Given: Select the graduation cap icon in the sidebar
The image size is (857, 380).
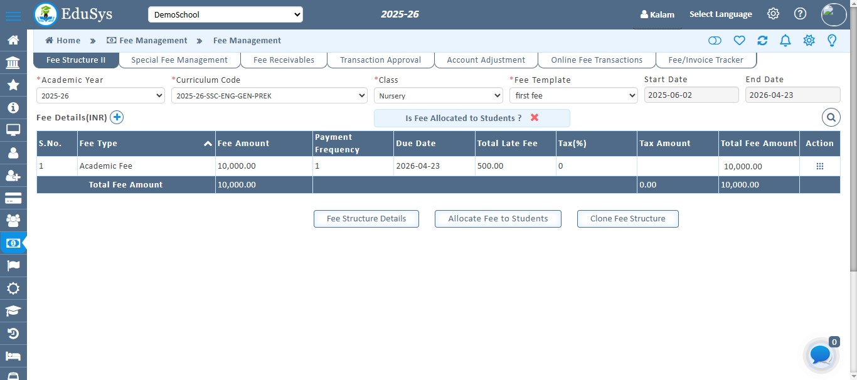Looking at the screenshot, I should click(x=13, y=310).
